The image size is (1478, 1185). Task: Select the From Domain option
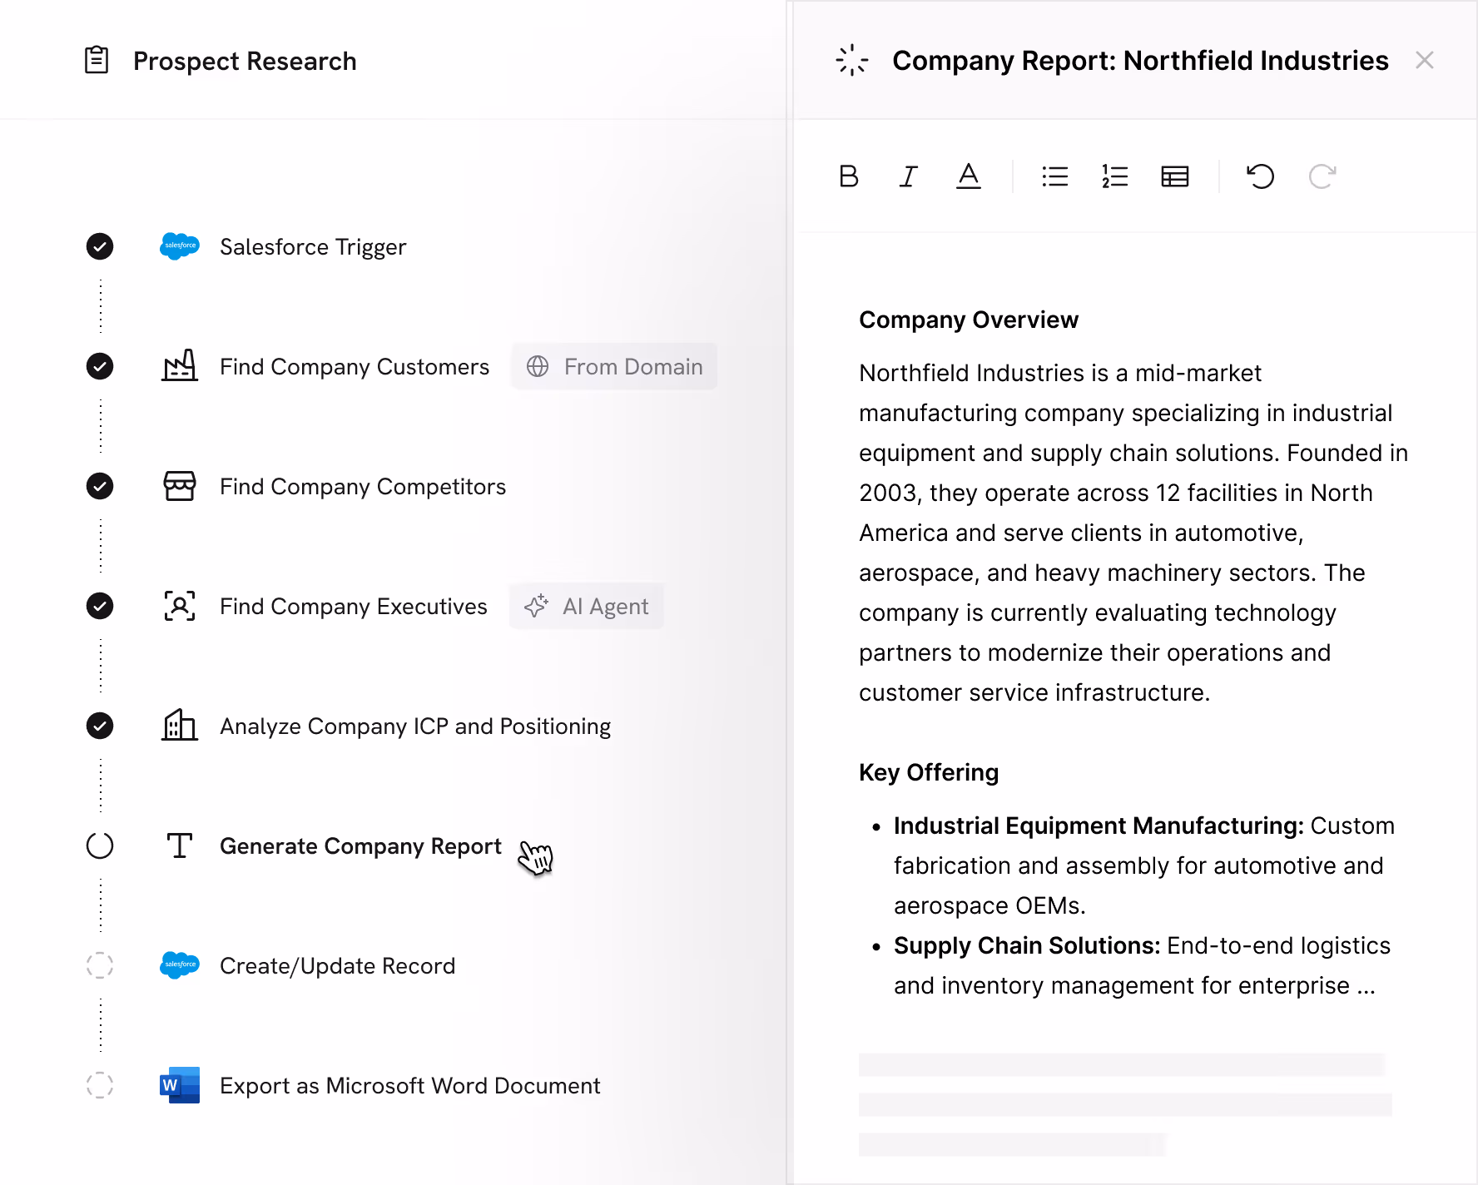click(613, 366)
